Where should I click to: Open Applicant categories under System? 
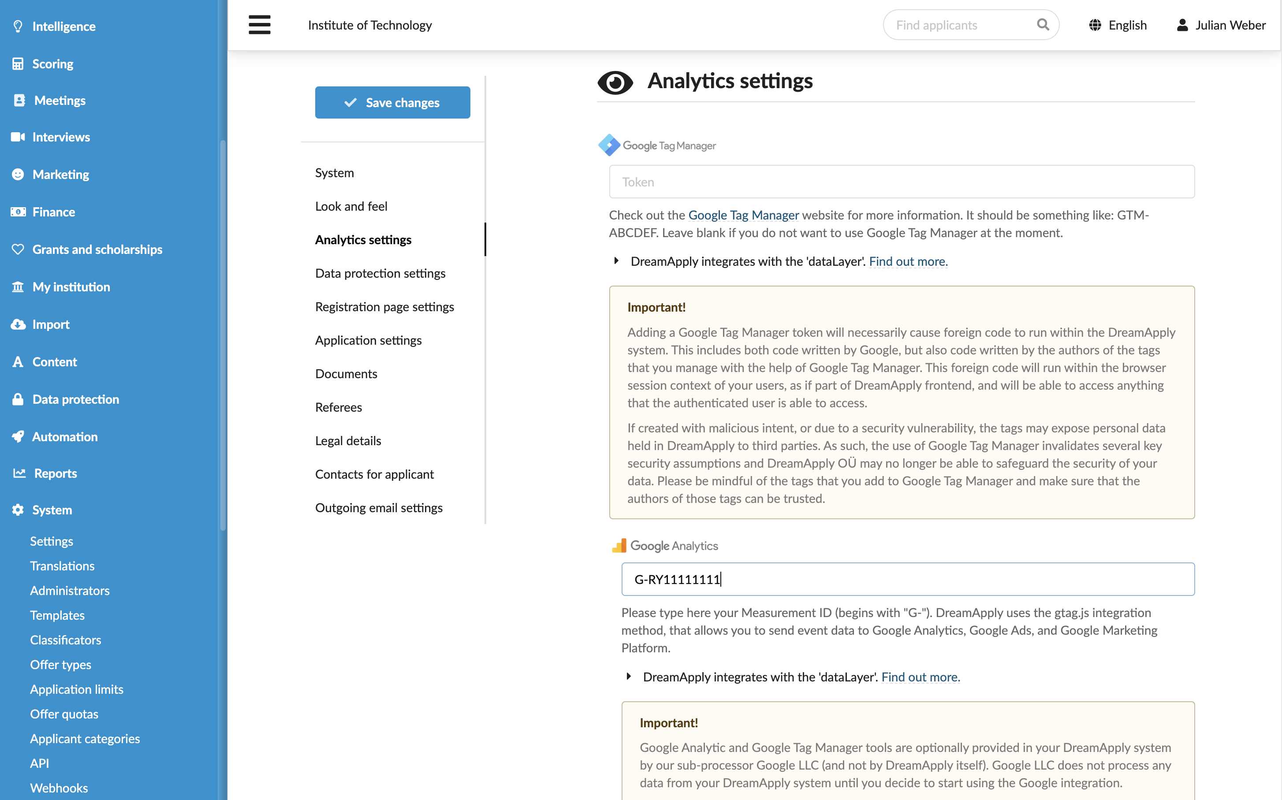pyautogui.click(x=85, y=739)
